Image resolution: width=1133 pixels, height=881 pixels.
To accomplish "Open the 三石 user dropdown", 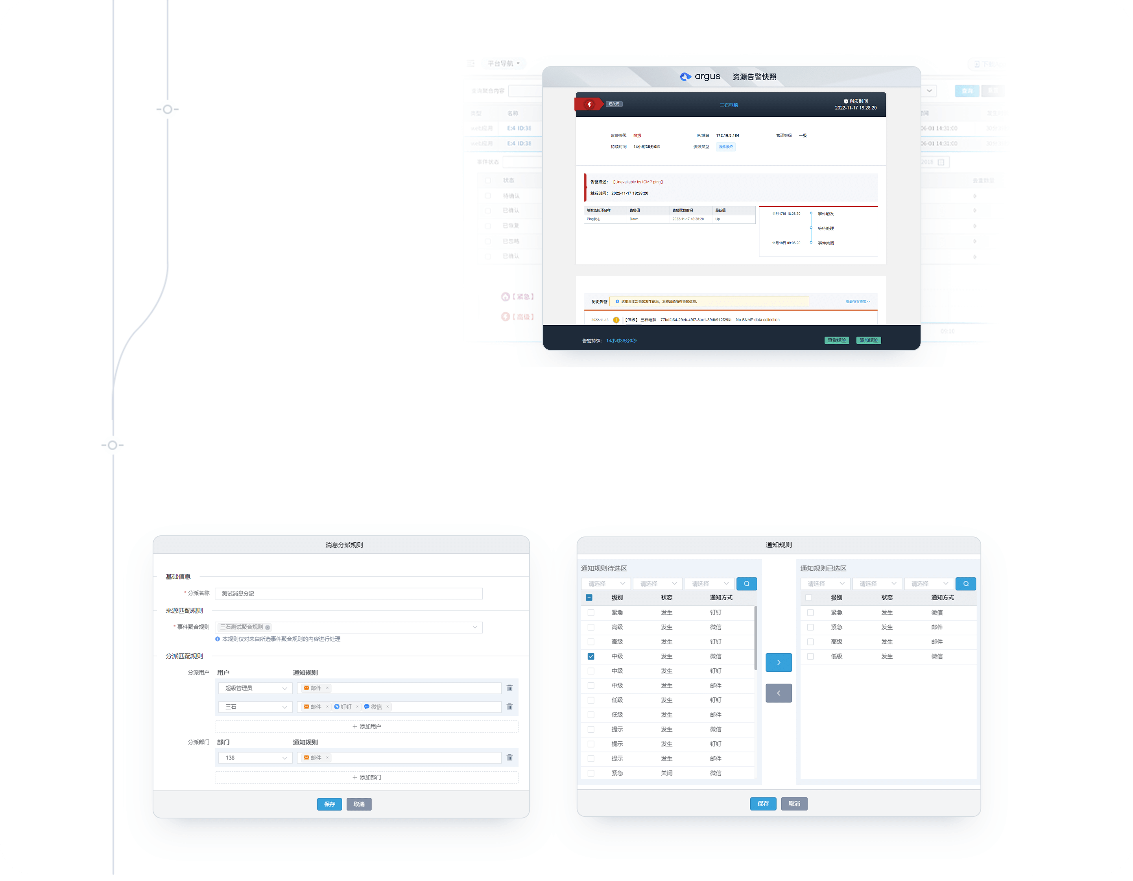I will pyautogui.click(x=255, y=707).
